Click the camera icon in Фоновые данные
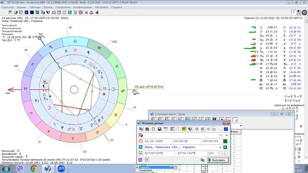Image resolution: width=308 pixels, height=173 pixels. point(147,129)
